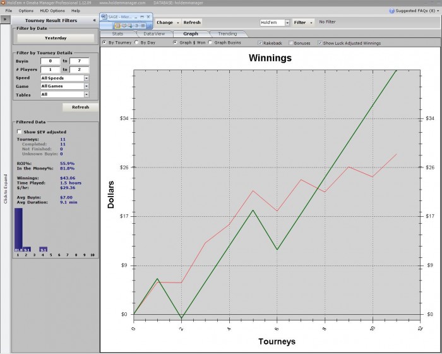Open the Hold'em game type combo box
442x354 pixels.
(275, 23)
